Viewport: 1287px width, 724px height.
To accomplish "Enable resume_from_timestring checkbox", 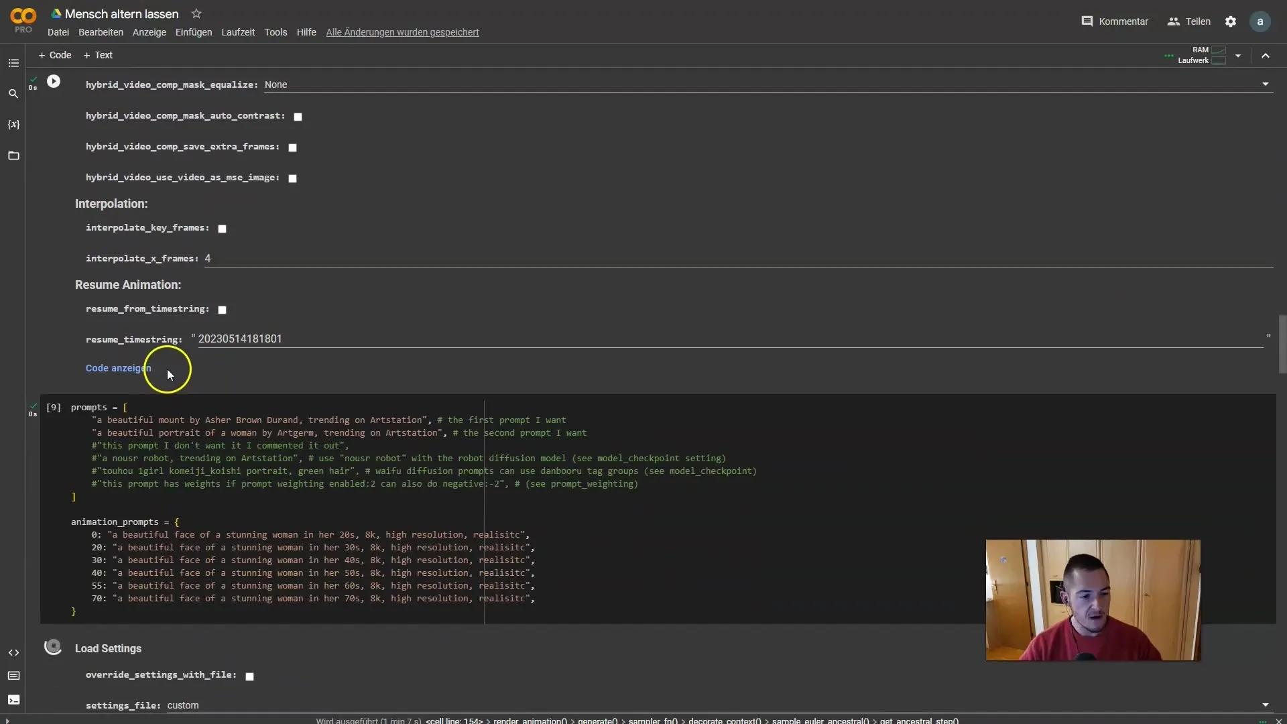I will pos(223,310).
